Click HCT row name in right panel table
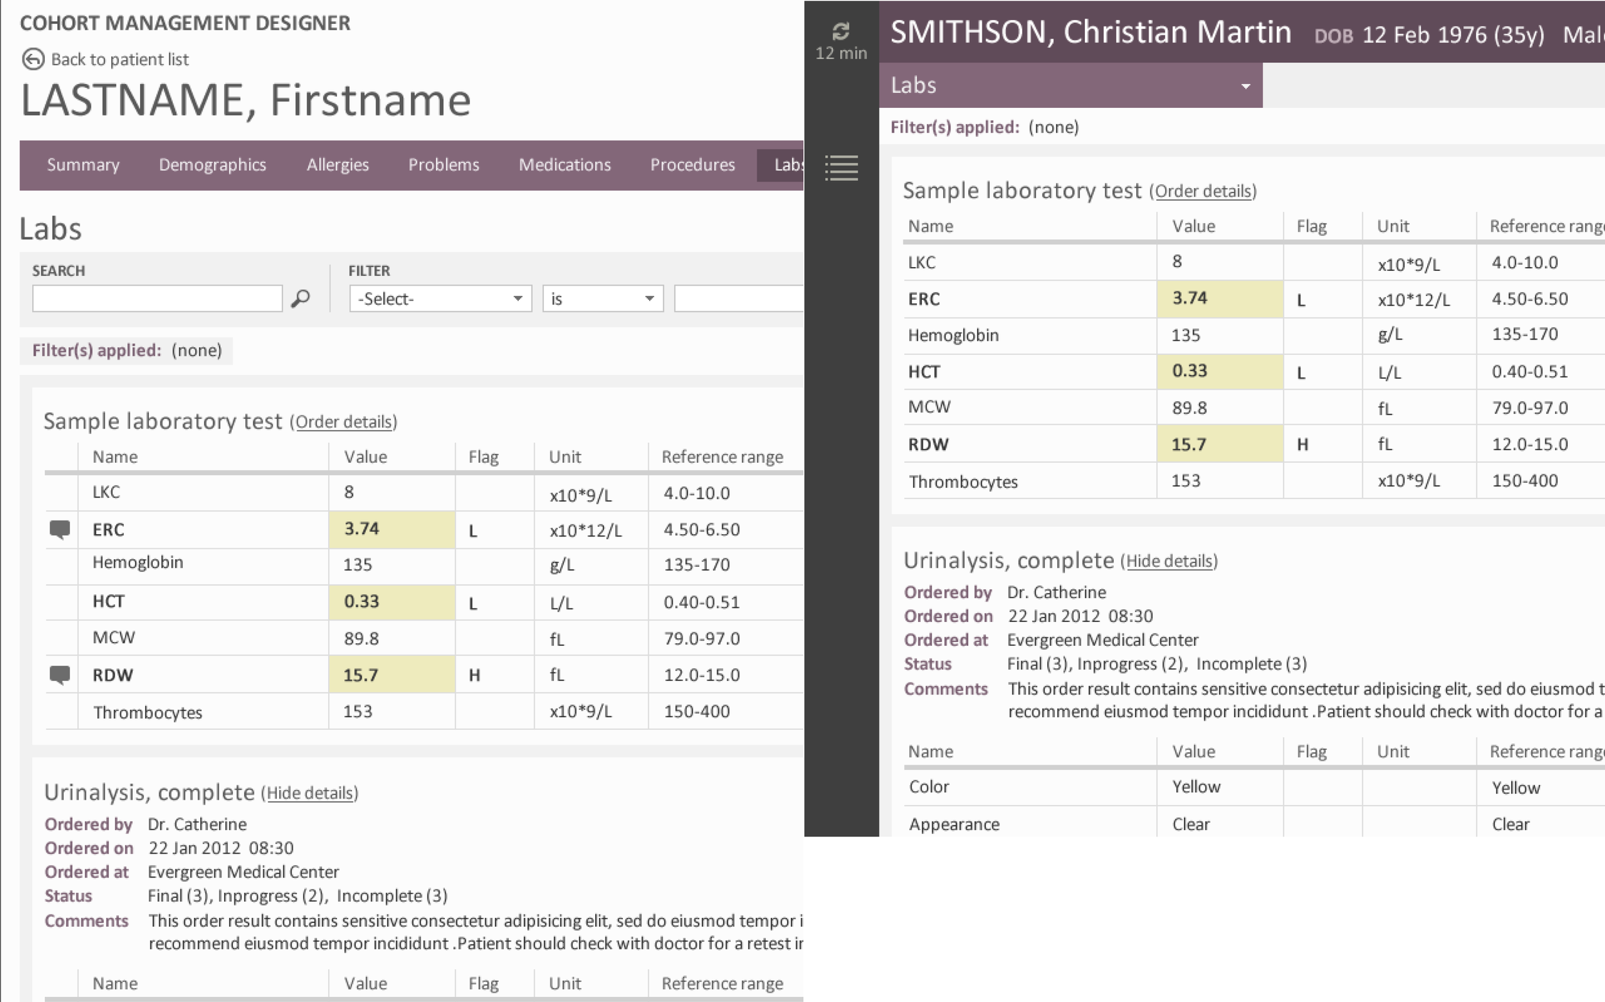Viewport: 1605px width, 1002px height. coord(924,372)
